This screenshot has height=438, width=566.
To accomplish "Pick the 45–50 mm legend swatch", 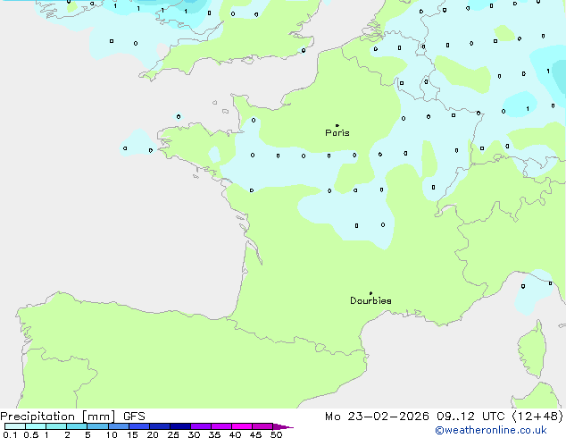I will click(x=262, y=426).
